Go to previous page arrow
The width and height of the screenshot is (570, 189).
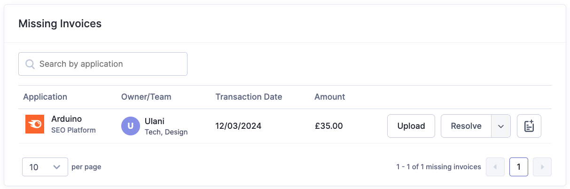(495, 167)
